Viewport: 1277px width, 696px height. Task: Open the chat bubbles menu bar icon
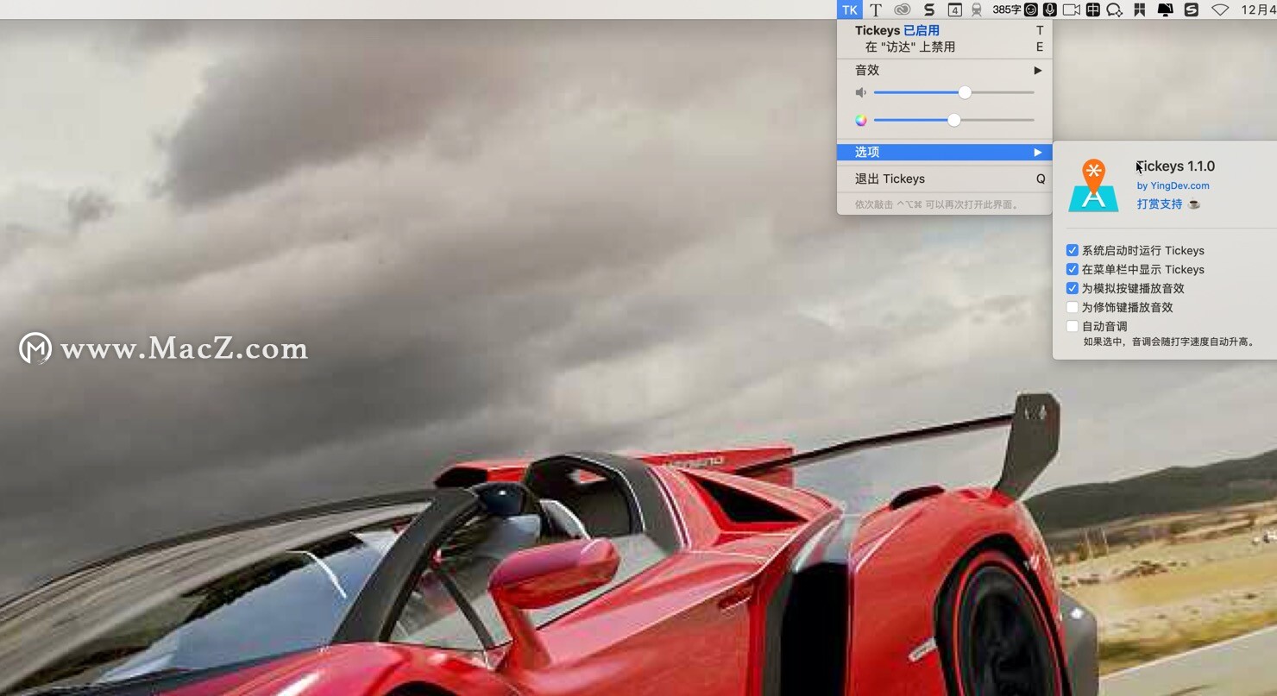(1115, 9)
